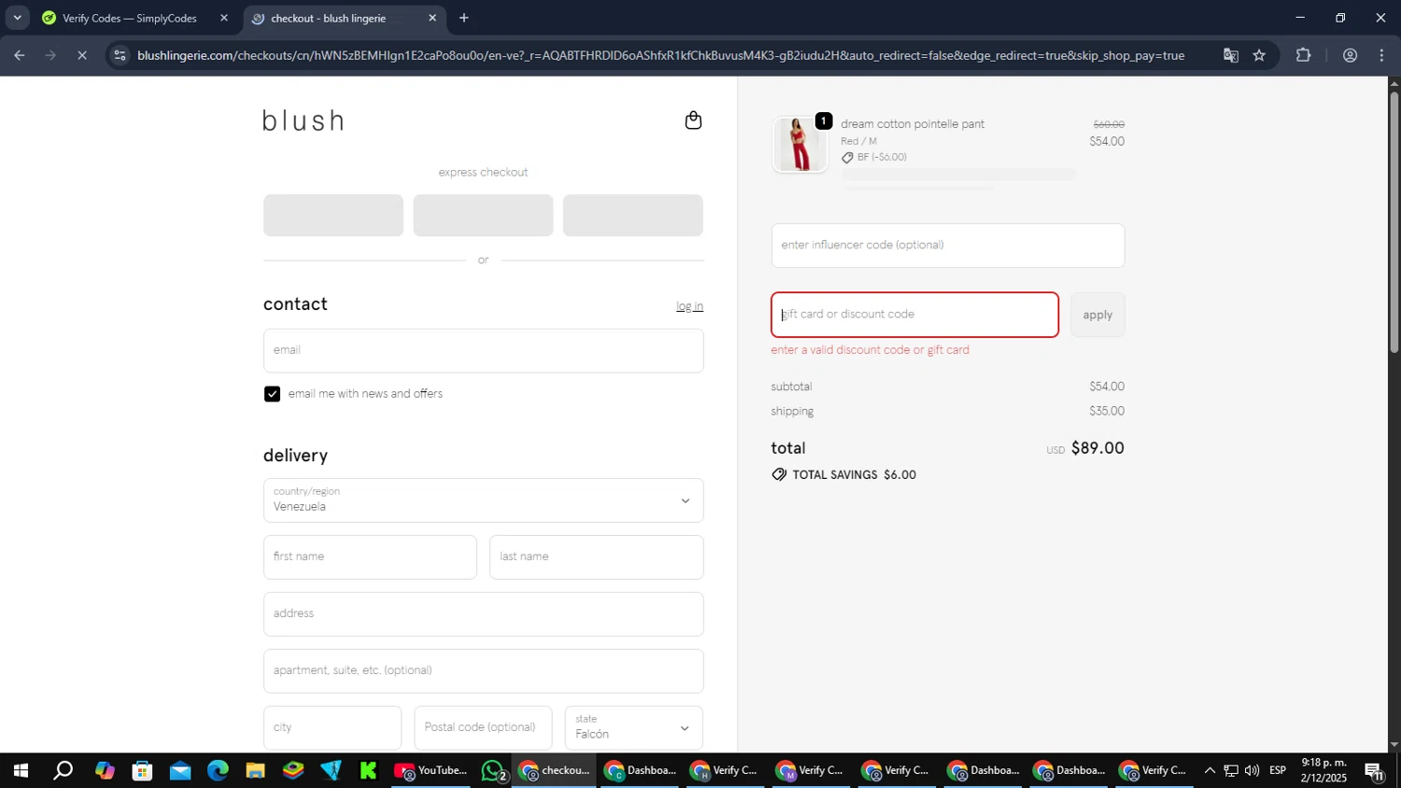Click the gift card or discount code field
1401x788 pixels.
pyautogui.click(x=914, y=315)
